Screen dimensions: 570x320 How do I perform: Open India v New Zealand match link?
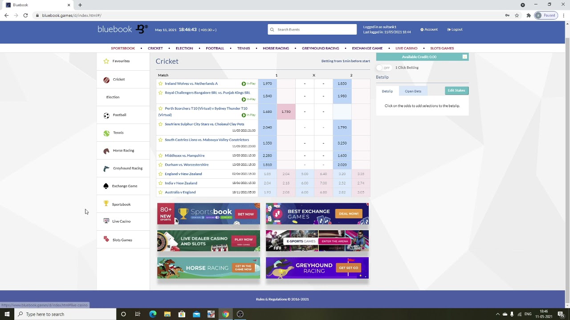click(181, 183)
